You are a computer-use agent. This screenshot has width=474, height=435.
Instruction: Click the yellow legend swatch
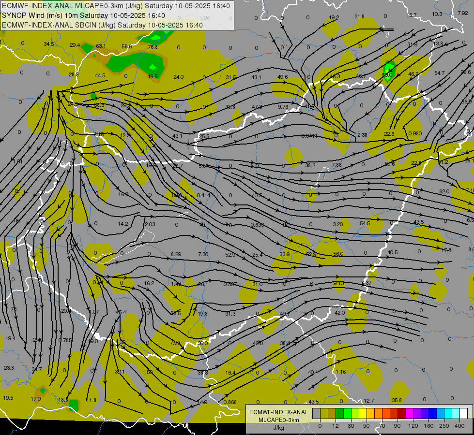pyautogui.click(x=363, y=414)
